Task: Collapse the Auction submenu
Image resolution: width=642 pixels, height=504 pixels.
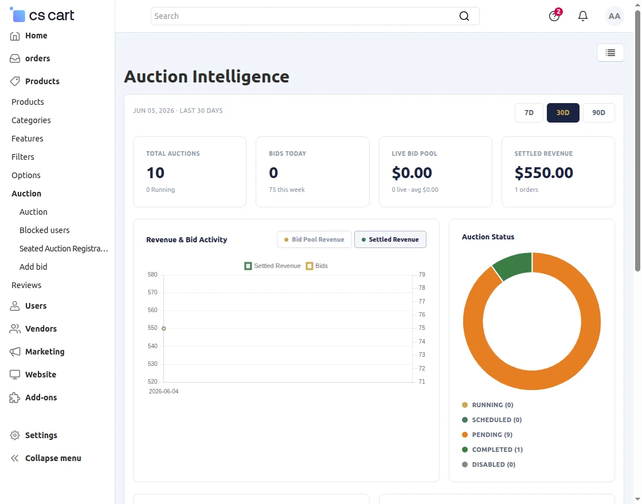Action: [x=26, y=194]
